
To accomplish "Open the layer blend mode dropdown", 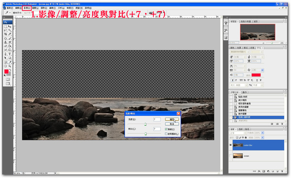I will [238, 133].
